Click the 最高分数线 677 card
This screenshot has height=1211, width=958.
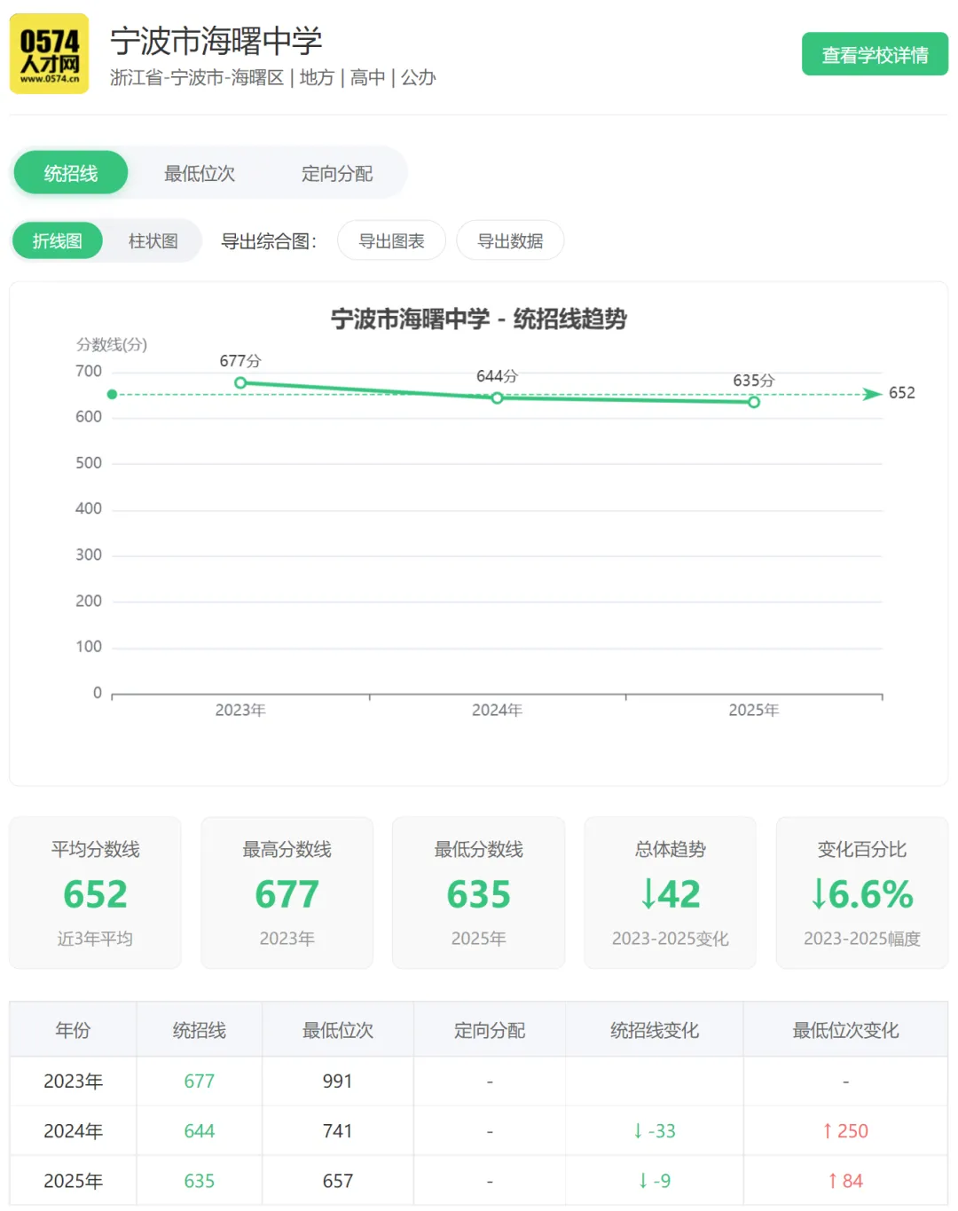[287, 893]
